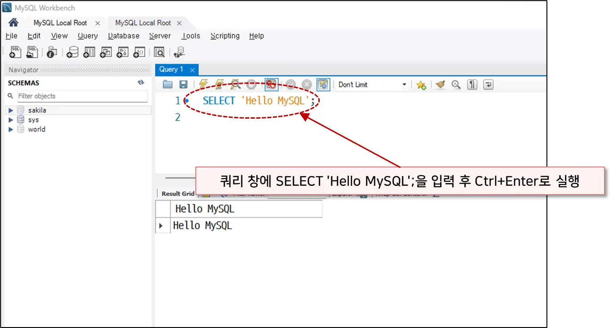Open the Query menu
Viewport: 611px width, 328px height.
[88, 36]
